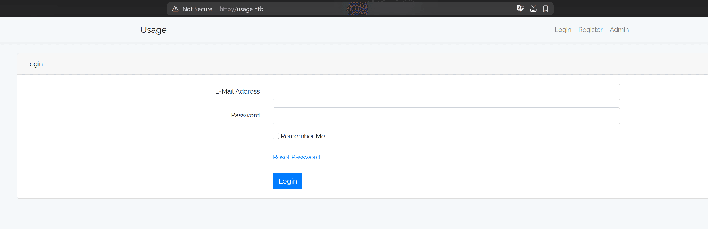708x229 pixels.
Task: Click the E-Mail Address label
Action: [237, 91]
